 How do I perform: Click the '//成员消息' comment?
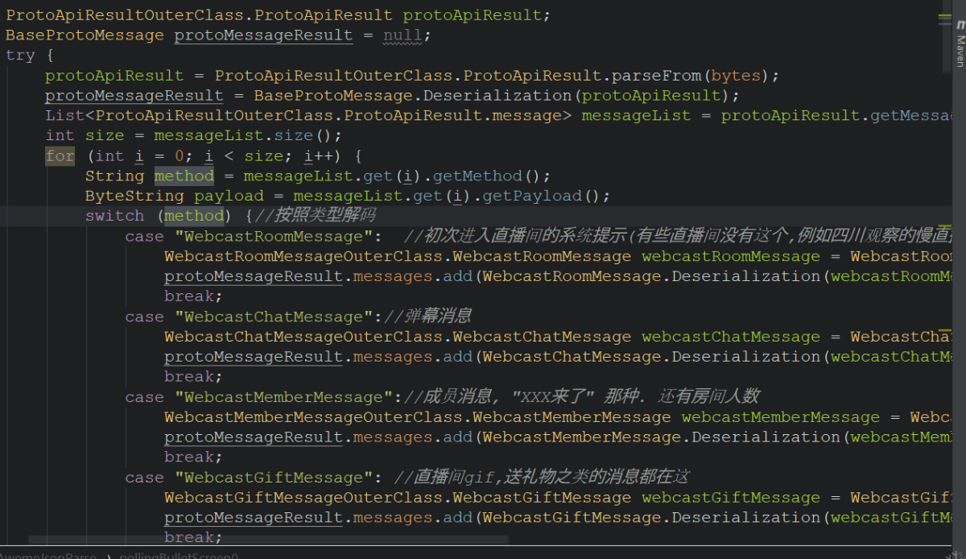(x=448, y=397)
